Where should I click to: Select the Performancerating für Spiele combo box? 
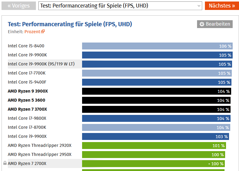(x=120, y=6)
